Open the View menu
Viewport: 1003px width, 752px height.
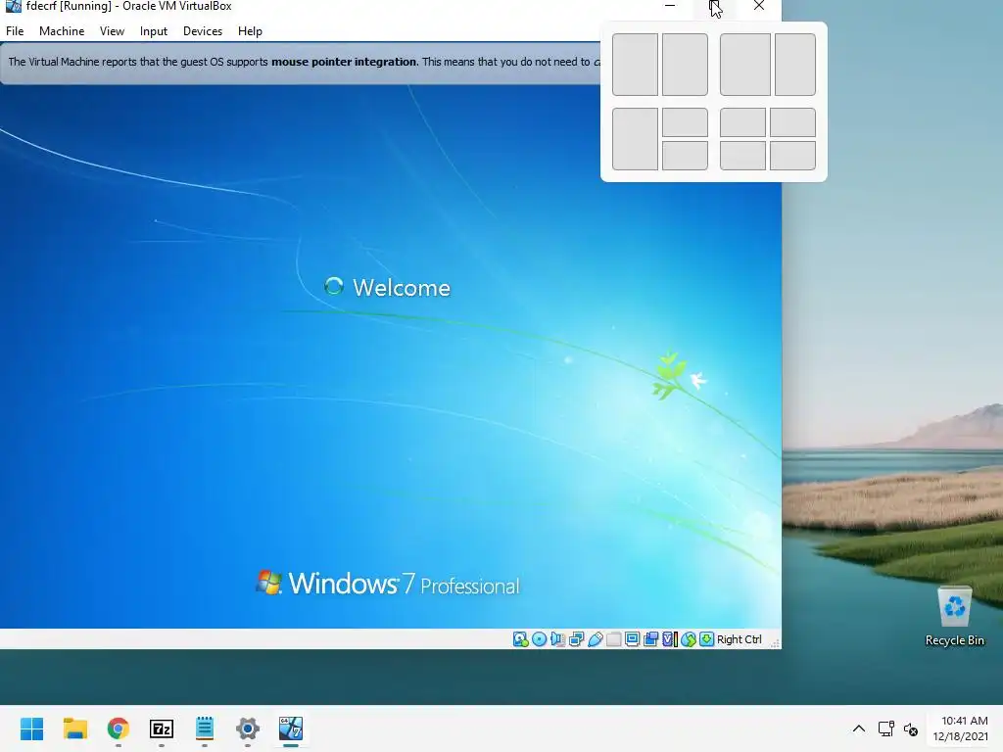112,31
